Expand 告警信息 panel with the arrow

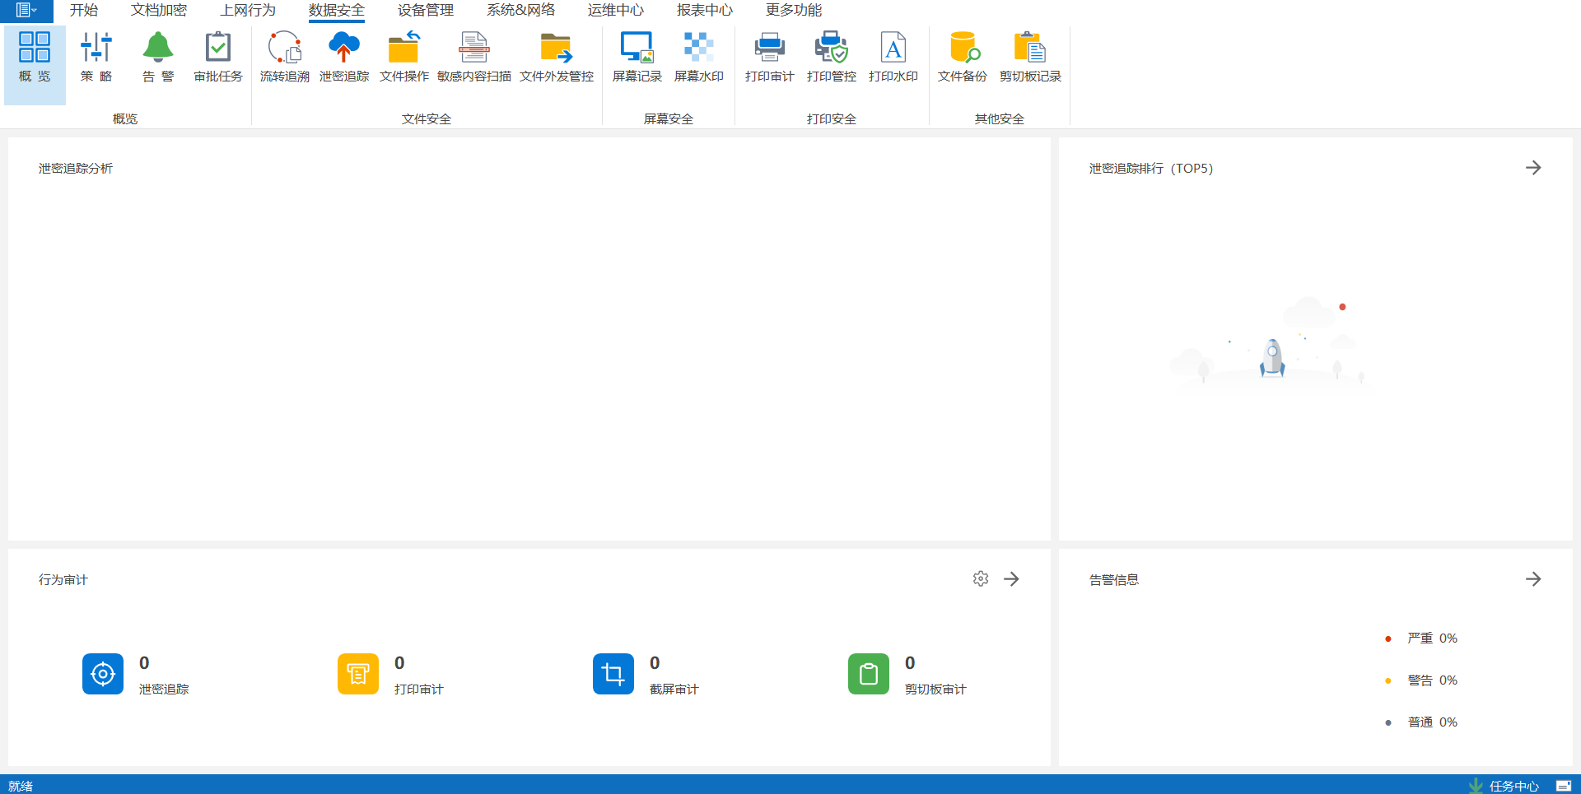click(x=1532, y=579)
